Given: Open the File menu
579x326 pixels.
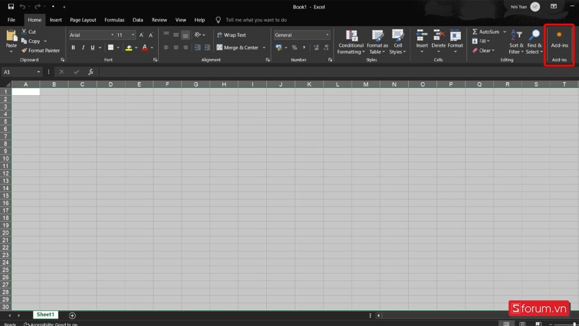Looking at the screenshot, I should pos(11,20).
